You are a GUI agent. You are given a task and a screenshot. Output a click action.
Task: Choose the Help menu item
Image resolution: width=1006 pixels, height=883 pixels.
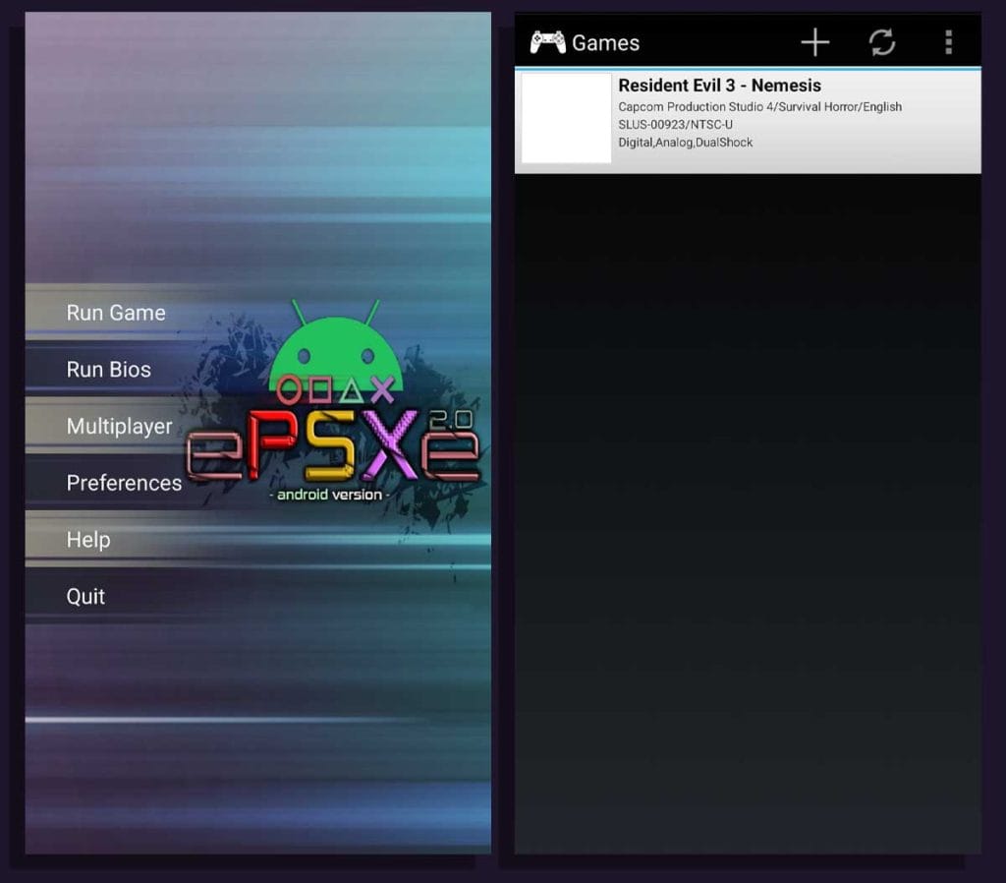coord(88,540)
